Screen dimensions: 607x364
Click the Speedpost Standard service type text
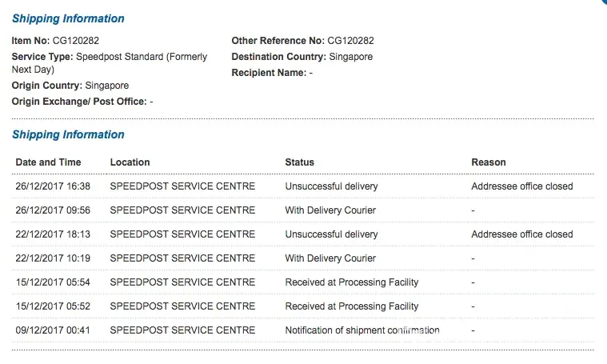(x=141, y=57)
